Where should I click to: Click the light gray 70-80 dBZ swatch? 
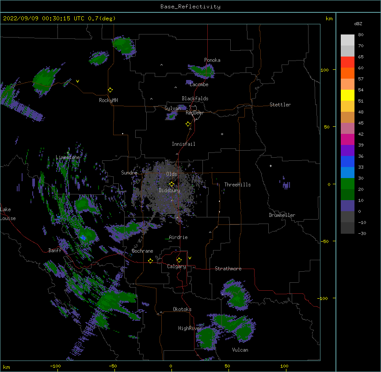click(347, 40)
